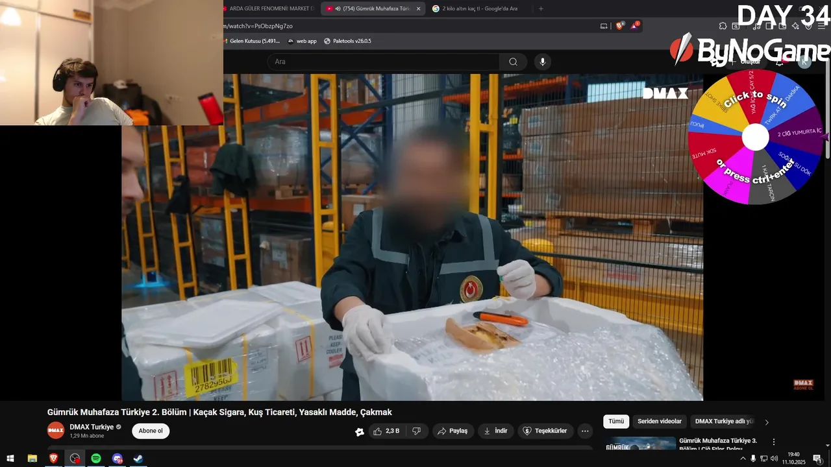Open the new tab plus button

tap(541, 8)
